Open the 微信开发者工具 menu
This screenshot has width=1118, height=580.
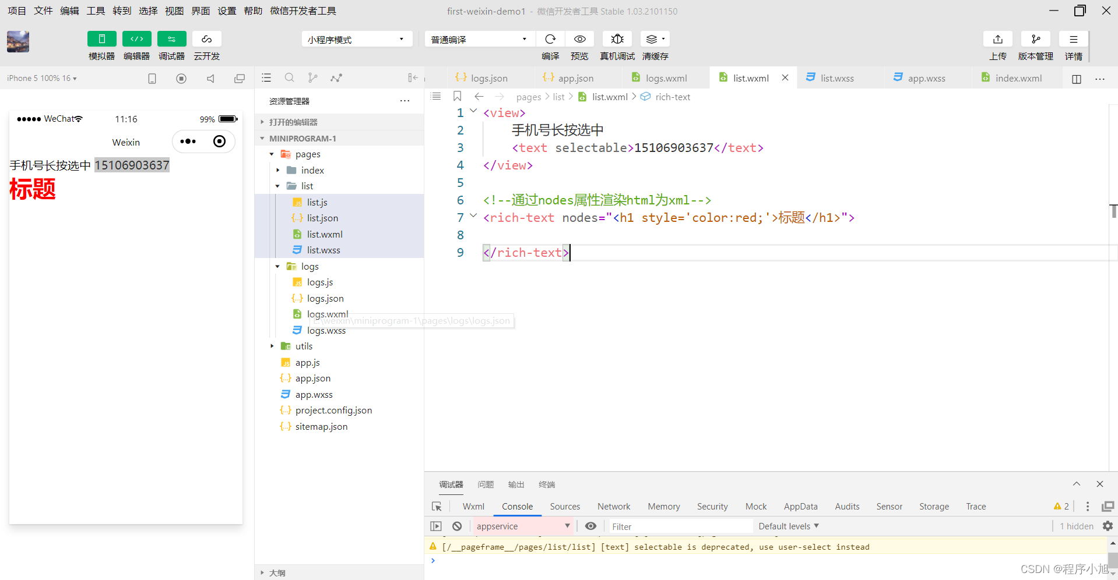coord(303,11)
